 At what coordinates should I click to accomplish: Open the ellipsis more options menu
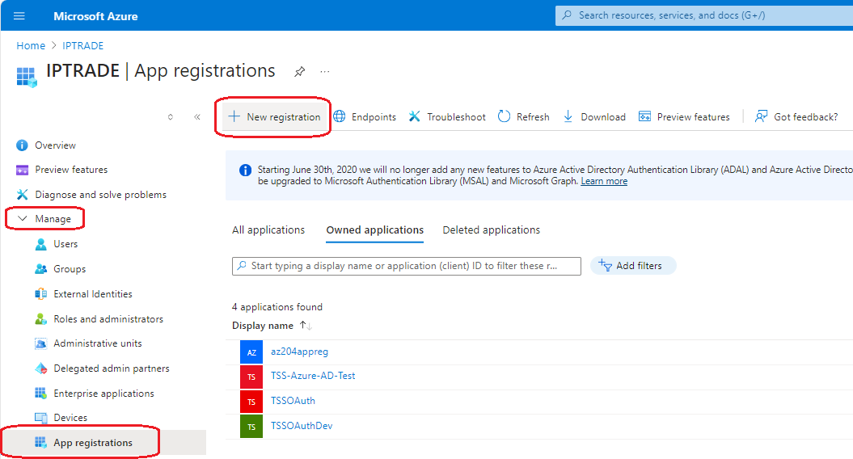click(x=325, y=72)
